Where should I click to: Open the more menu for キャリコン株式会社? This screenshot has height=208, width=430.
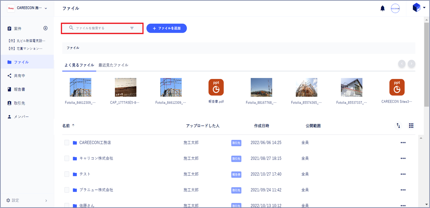[x=403, y=158]
